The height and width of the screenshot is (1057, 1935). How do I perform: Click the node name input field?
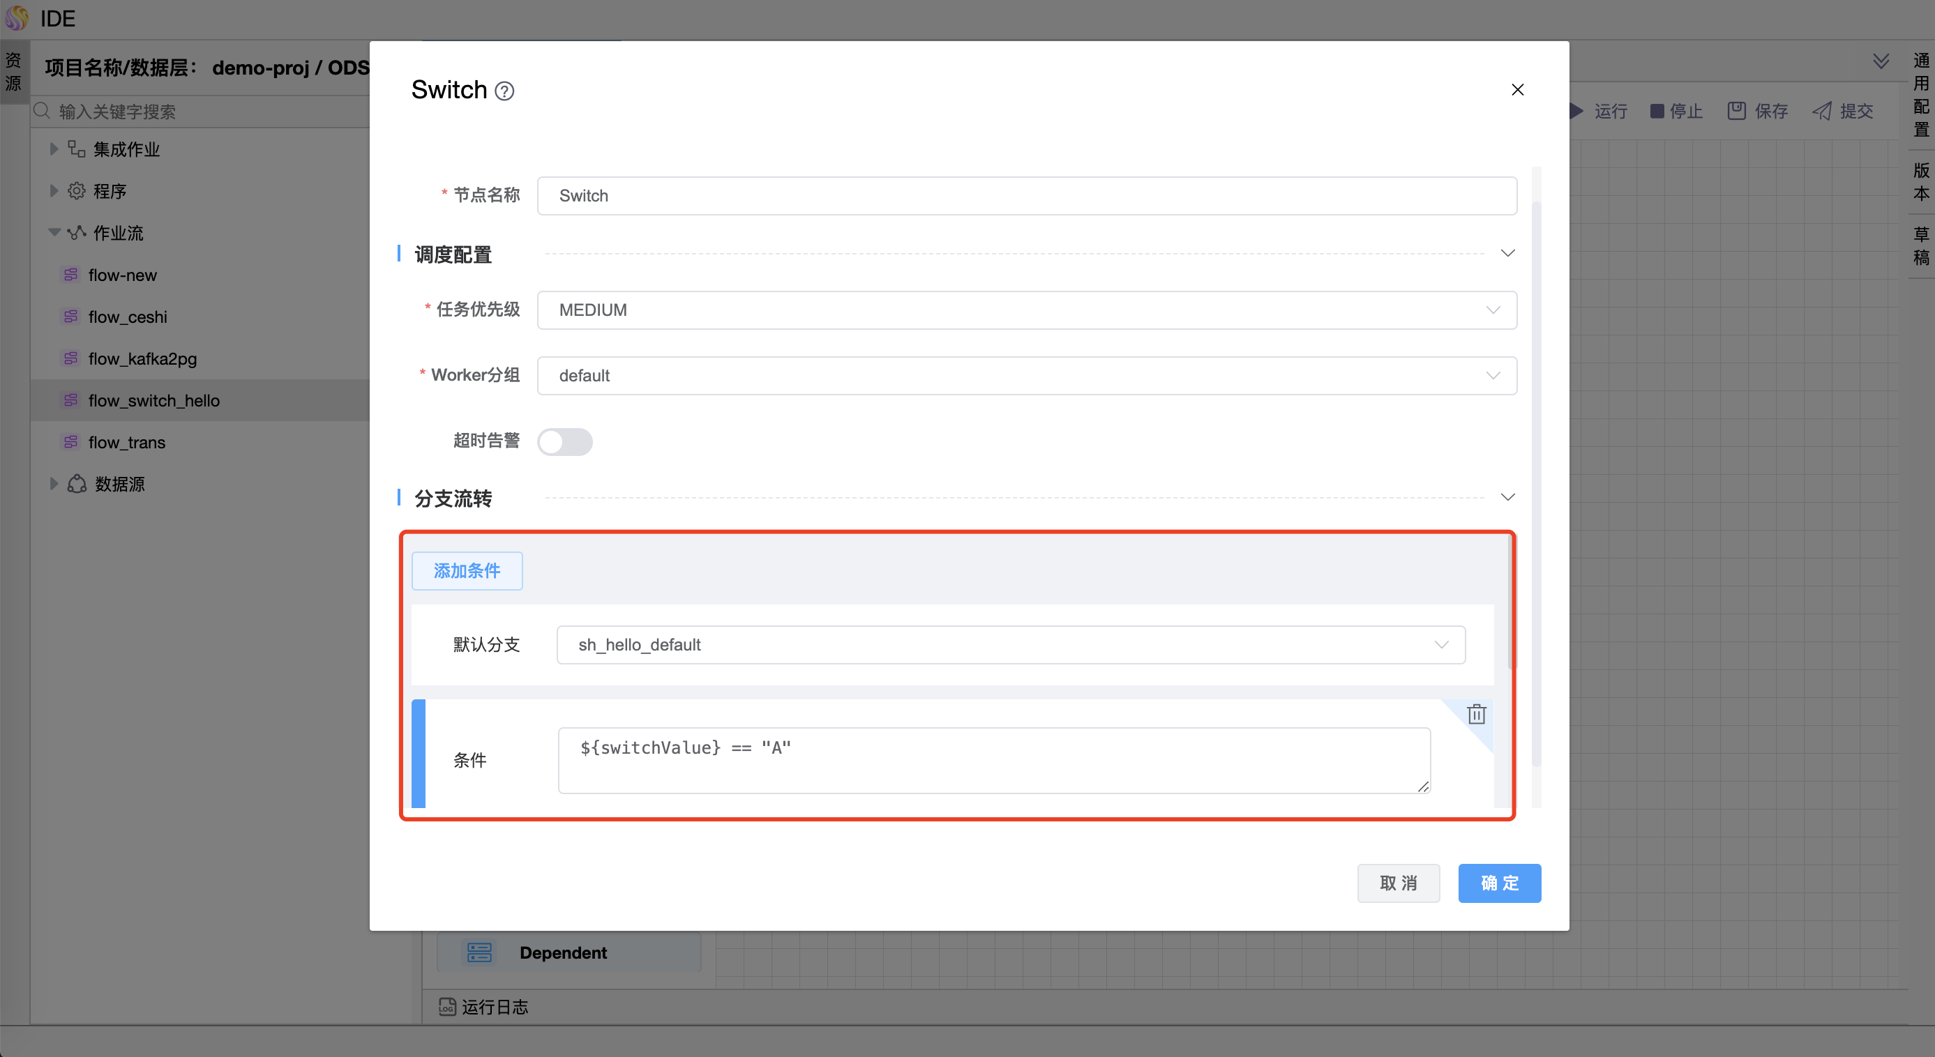[1026, 196]
